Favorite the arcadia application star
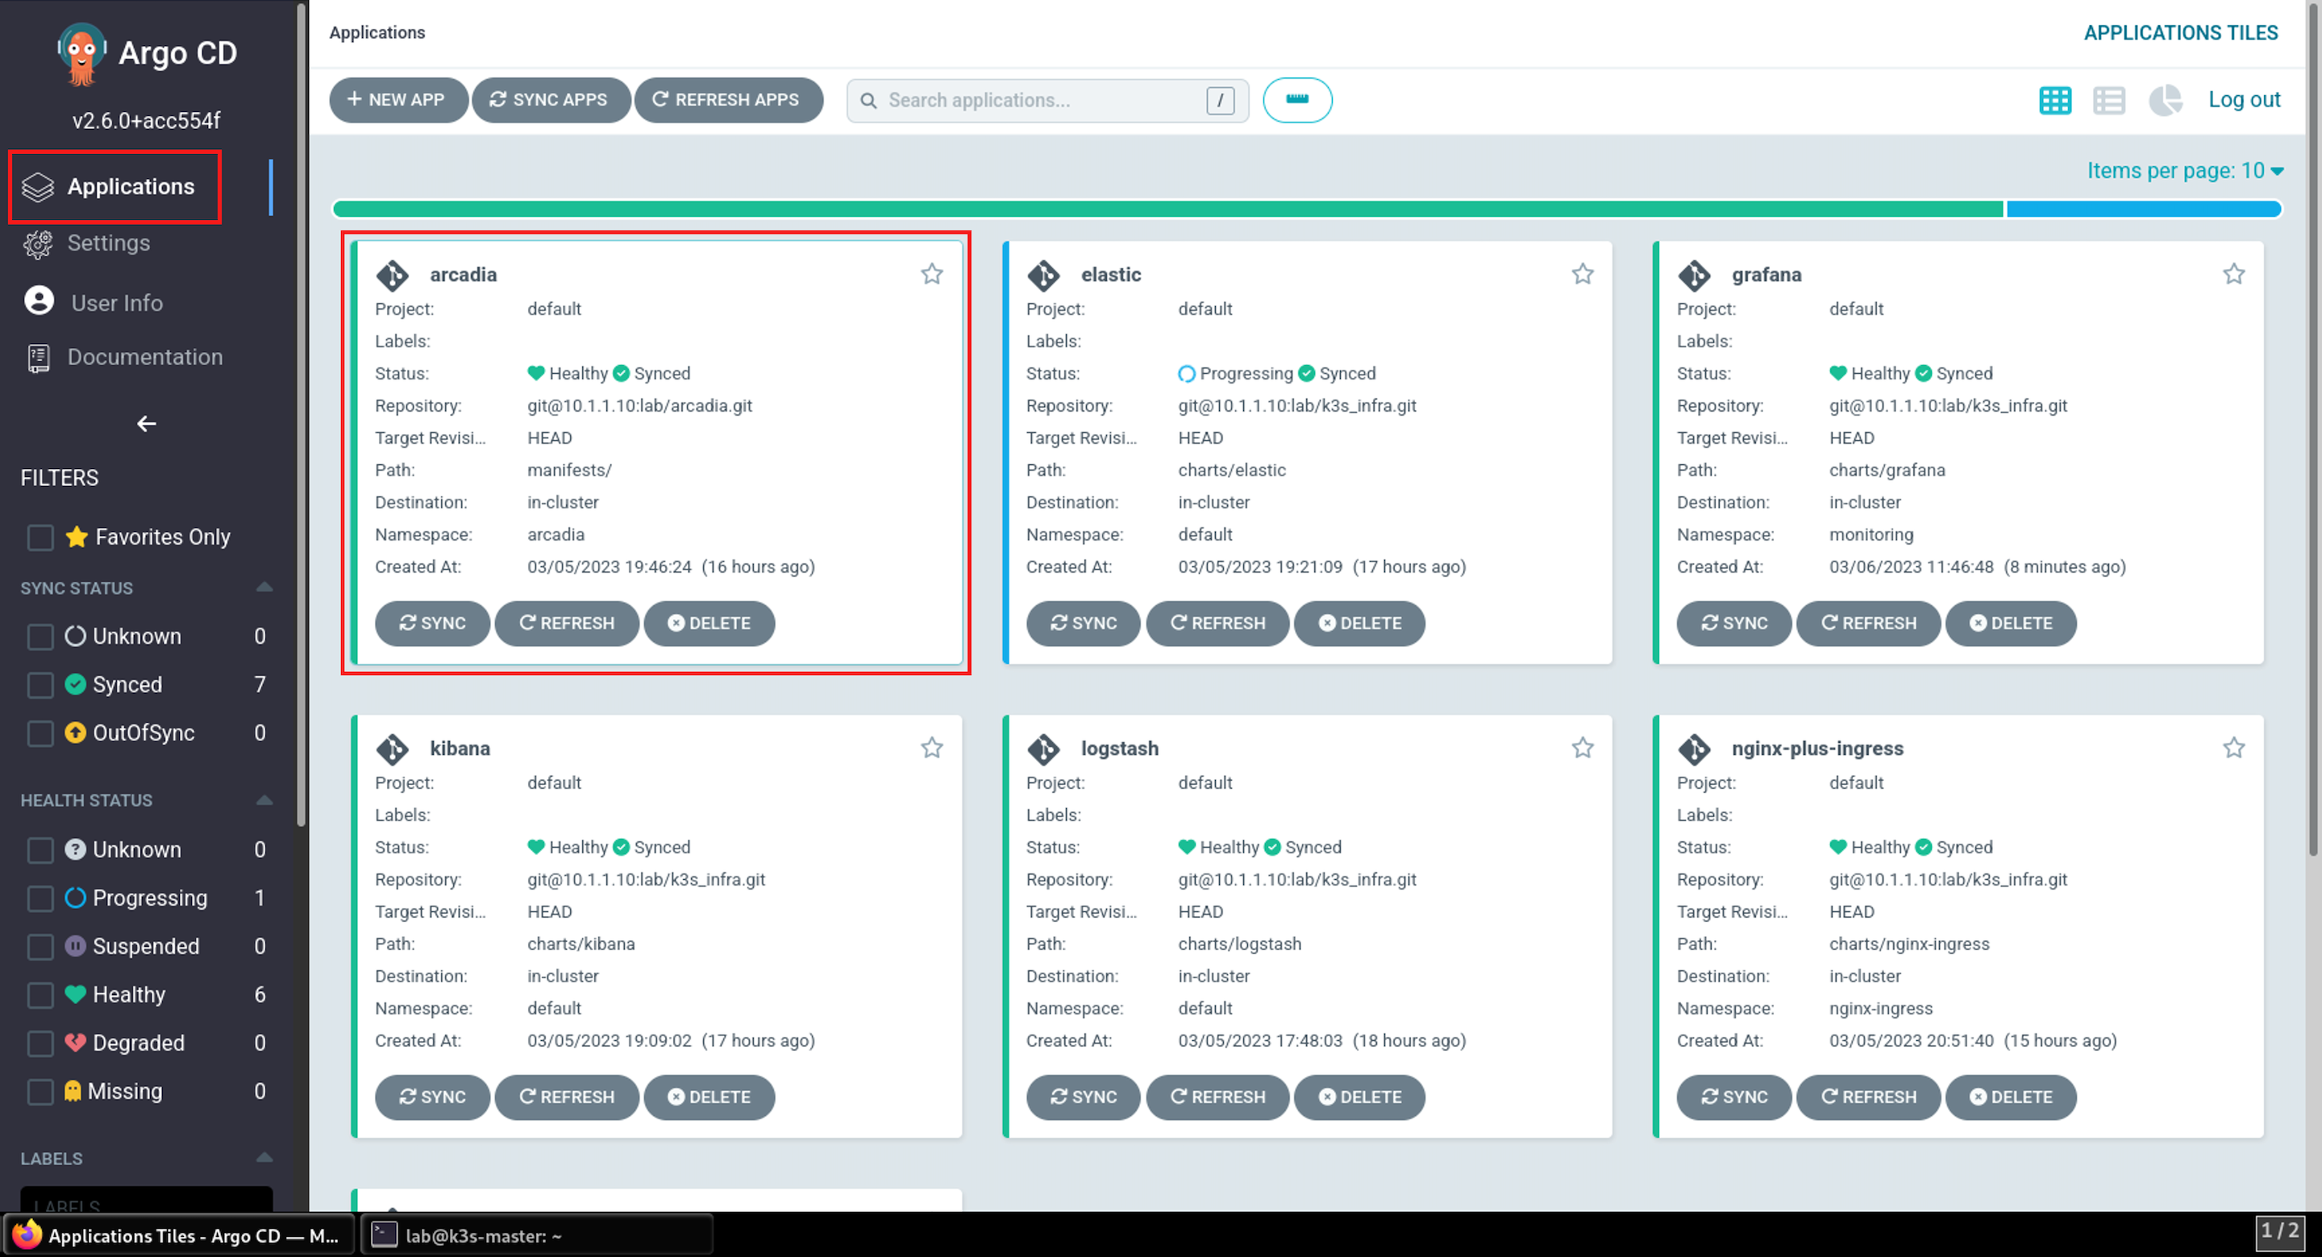2322x1257 pixels. coord(931,273)
